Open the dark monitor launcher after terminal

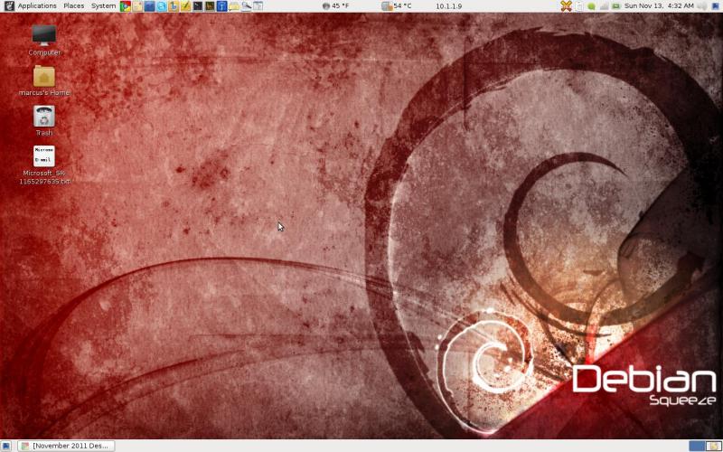pos(210,6)
